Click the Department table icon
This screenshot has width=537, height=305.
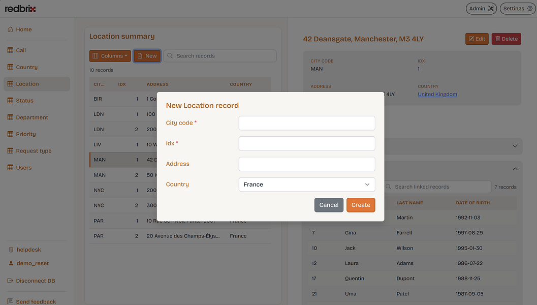(10, 117)
